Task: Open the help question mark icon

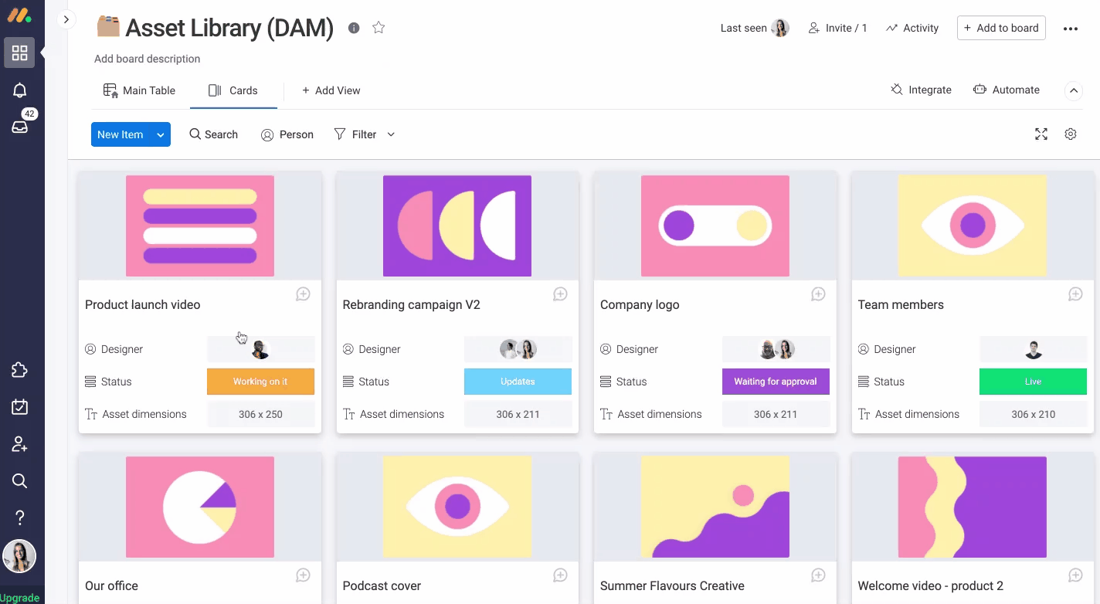Action: coord(20,517)
